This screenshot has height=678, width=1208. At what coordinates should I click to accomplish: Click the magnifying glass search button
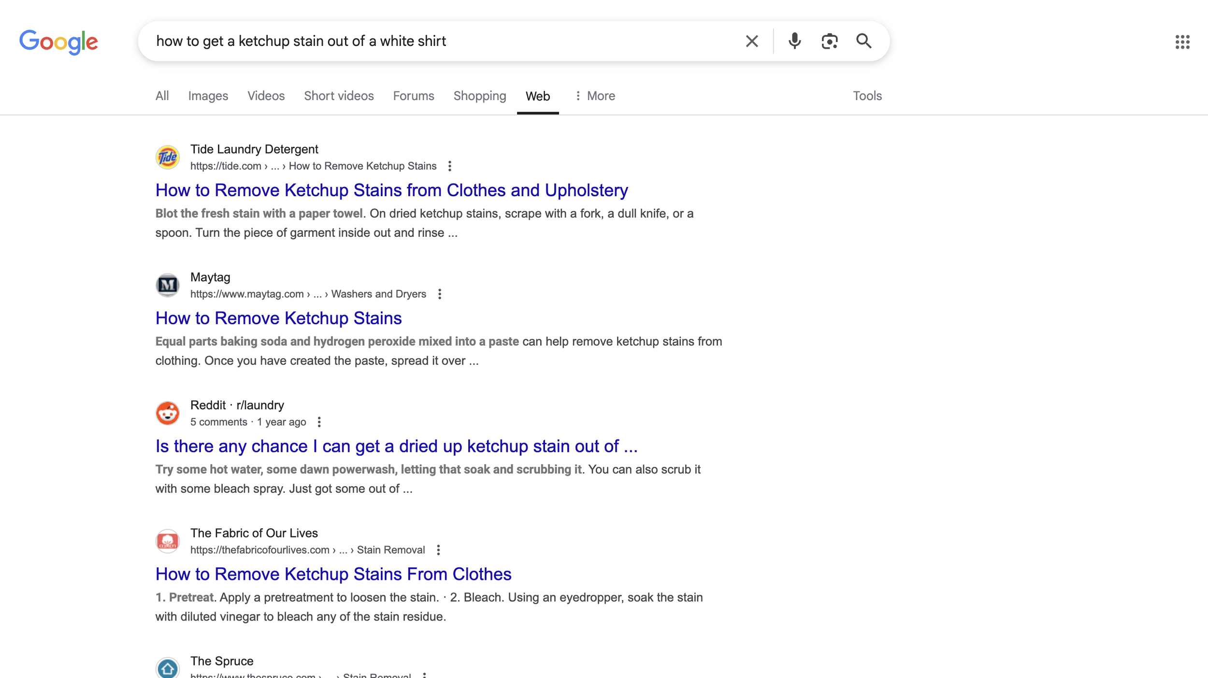[863, 41]
